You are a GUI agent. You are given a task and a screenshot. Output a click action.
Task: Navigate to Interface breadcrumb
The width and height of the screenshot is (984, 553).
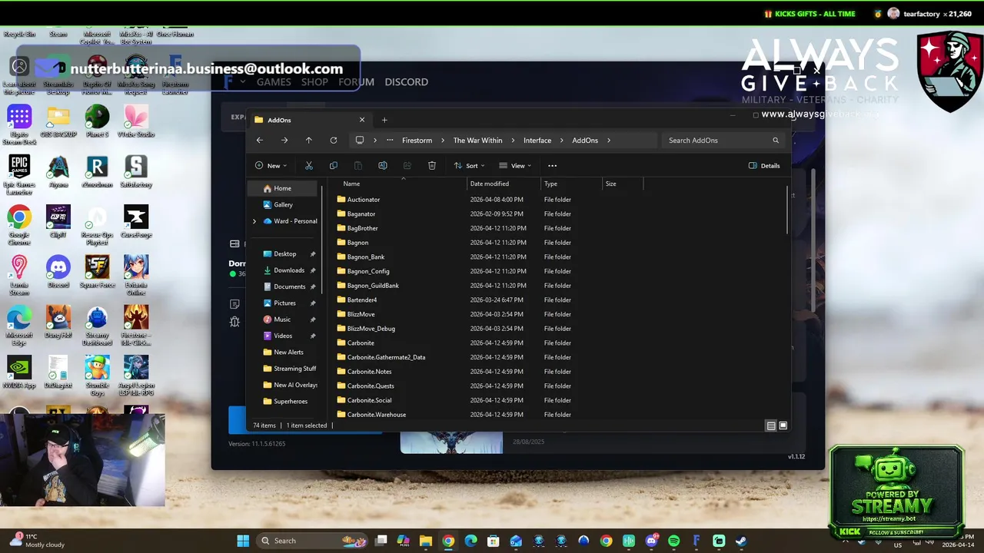pyautogui.click(x=537, y=141)
